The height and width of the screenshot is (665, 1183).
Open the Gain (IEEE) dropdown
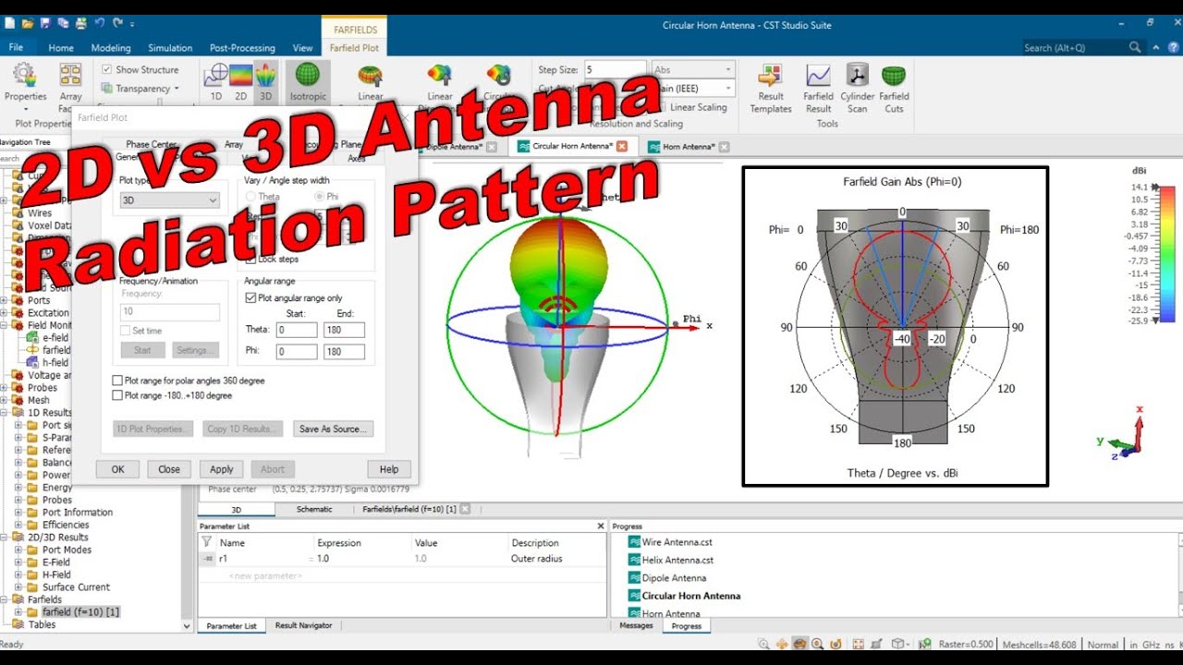693,89
